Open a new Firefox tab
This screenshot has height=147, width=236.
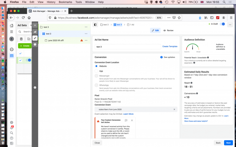71,11
